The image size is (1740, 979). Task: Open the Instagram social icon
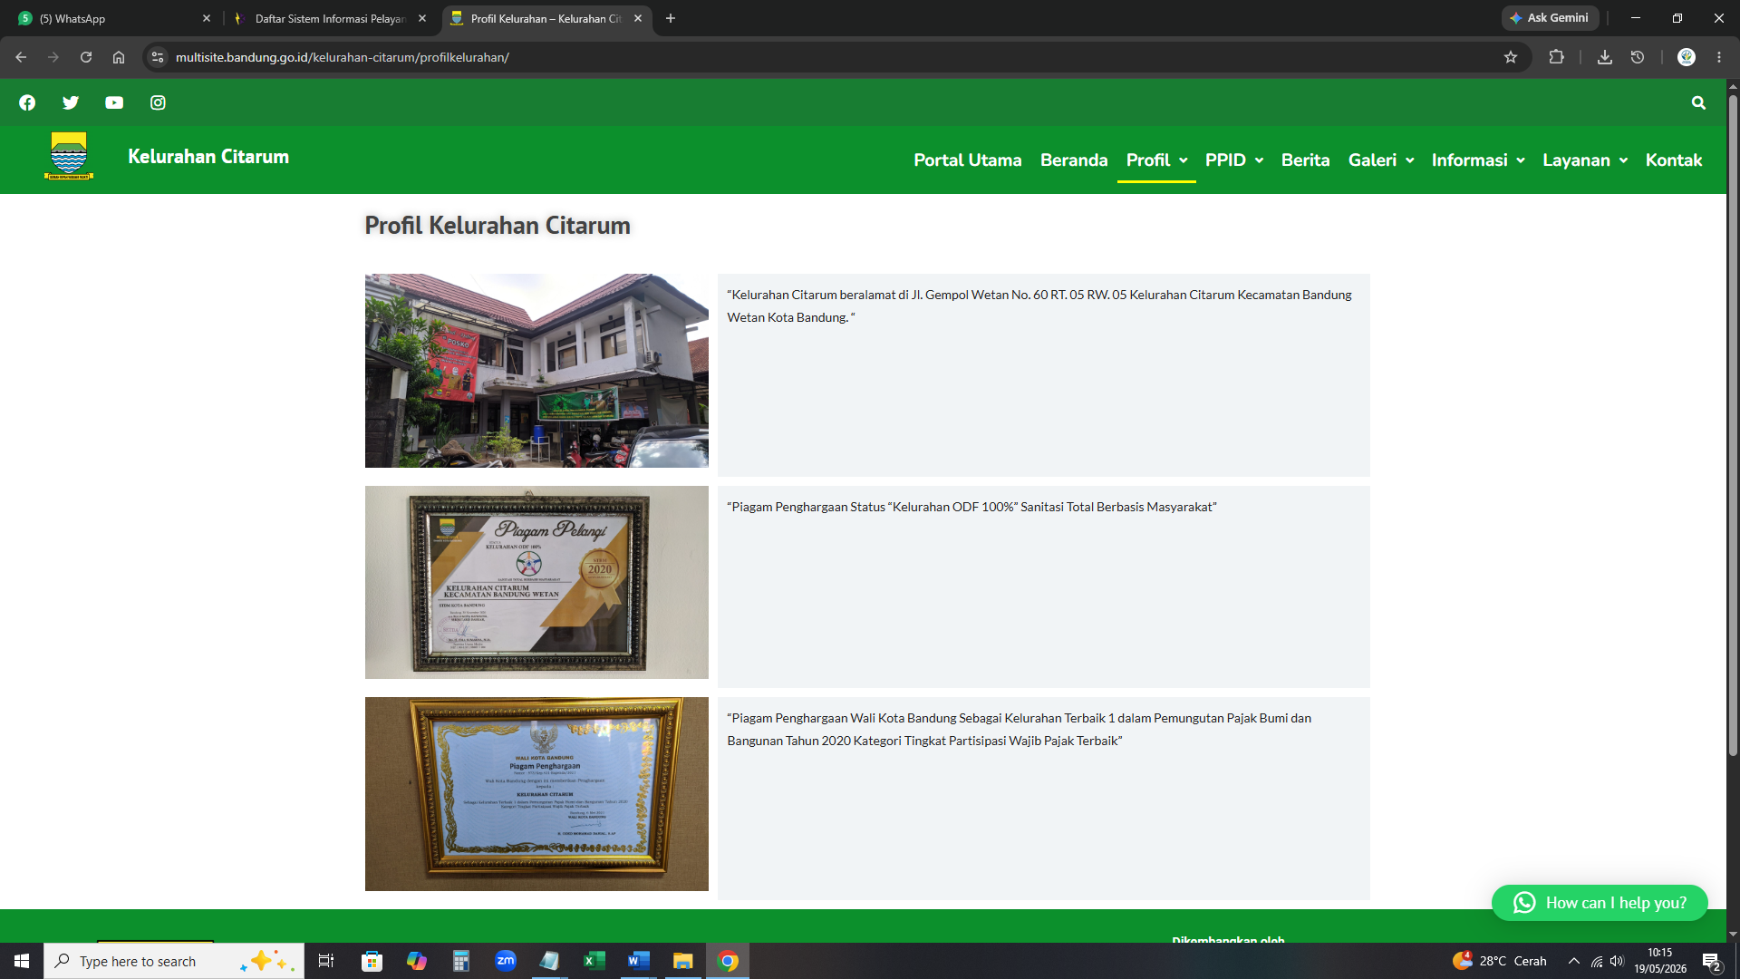click(x=158, y=102)
